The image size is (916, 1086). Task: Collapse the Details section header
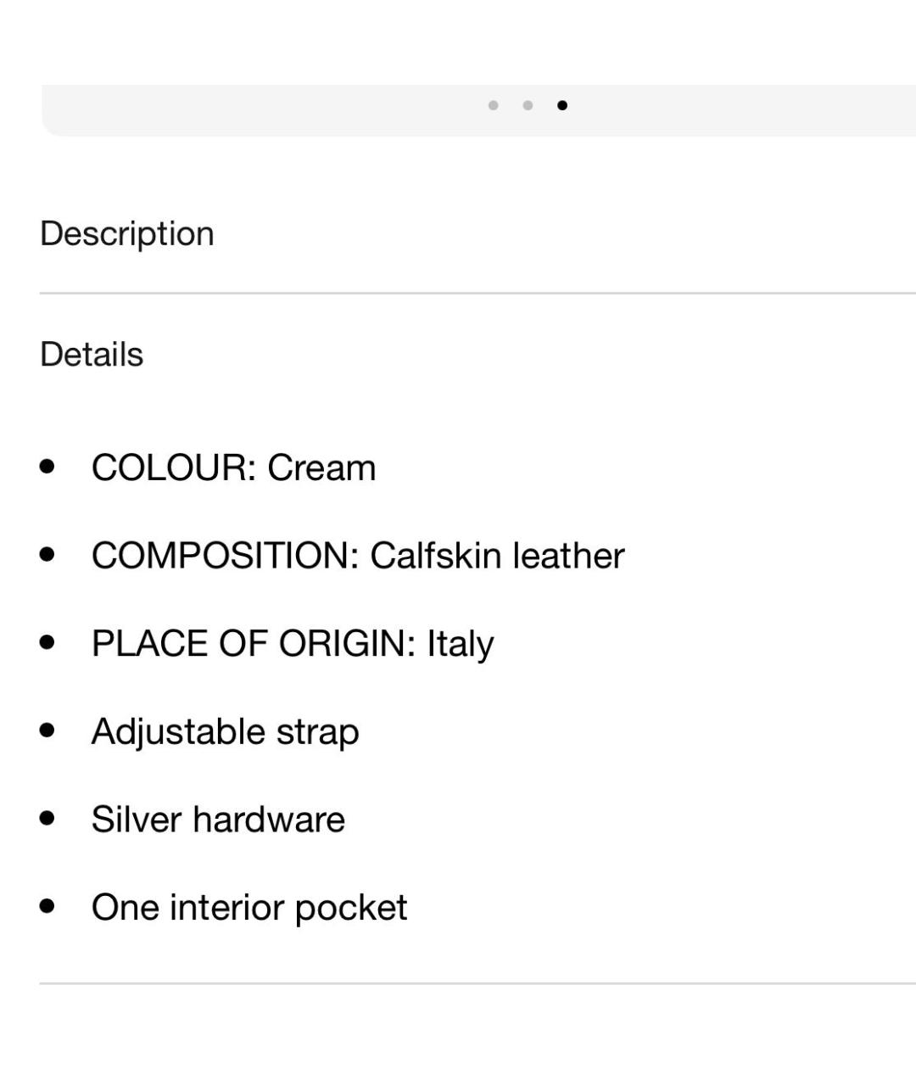click(92, 355)
